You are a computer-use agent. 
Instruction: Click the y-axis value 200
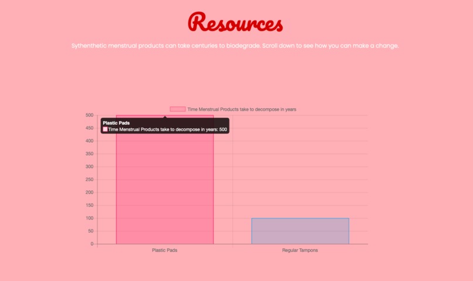90,193
